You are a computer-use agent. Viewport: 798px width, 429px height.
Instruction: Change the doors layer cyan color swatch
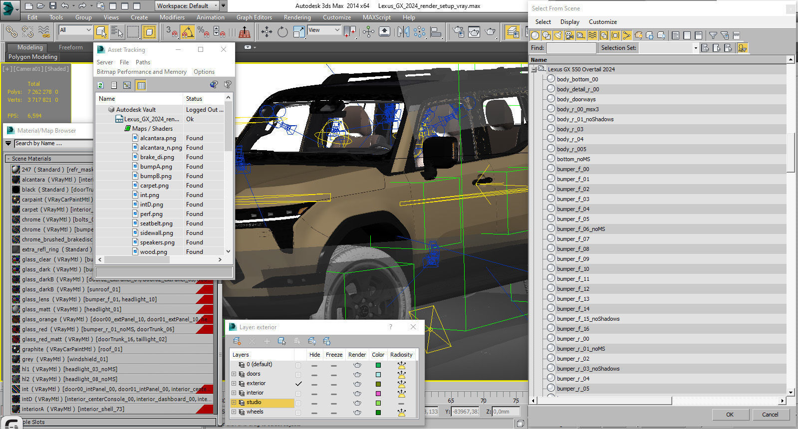[378, 375]
